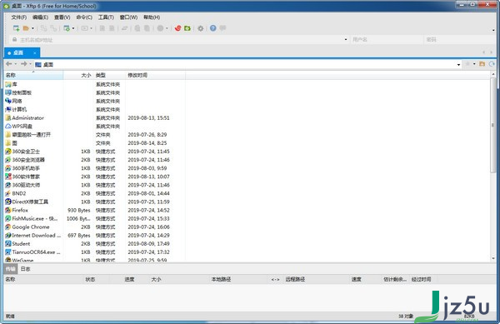This screenshot has width=500, height=324.
Task: Click the bookmark star icon
Action: tap(467, 64)
